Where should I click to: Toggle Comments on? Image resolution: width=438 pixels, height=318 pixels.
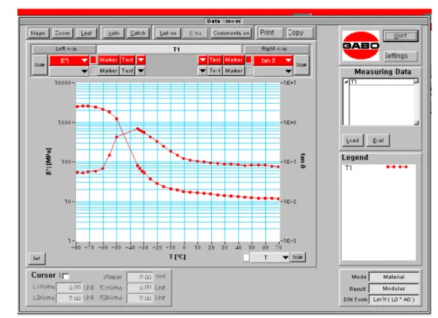231,33
